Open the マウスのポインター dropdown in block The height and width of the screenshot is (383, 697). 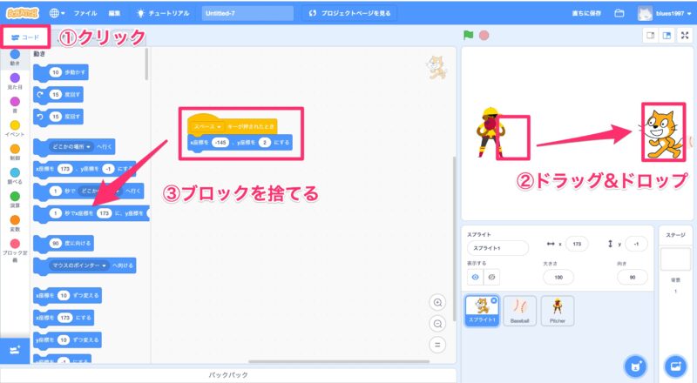[104, 265]
